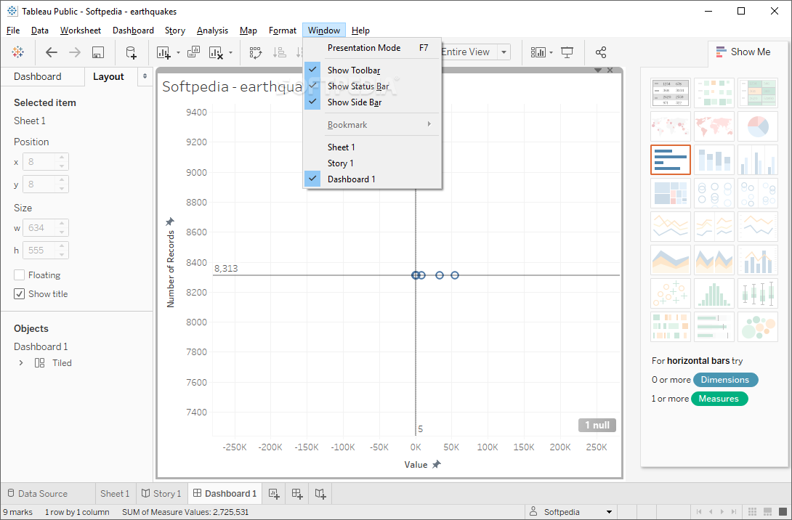The height and width of the screenshot is (520, 792).
Task: Open the side pane switcher arrows next to Layout
Action: (145, 76)
